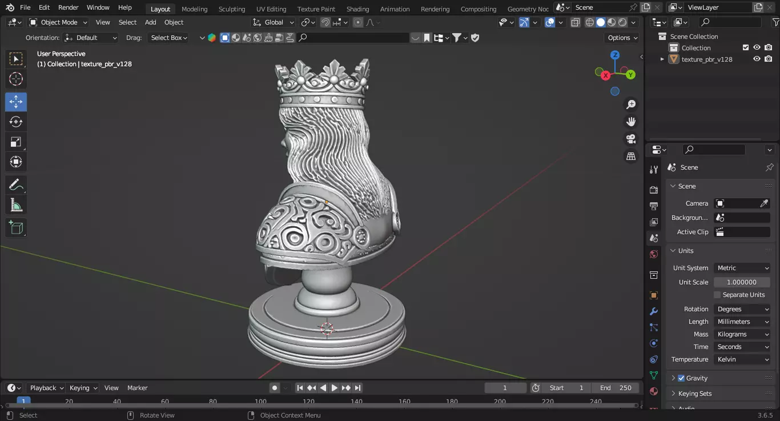
Task: Enable the Separate Units checkbox
Action: pyautogui.click(x=717, y=295)
